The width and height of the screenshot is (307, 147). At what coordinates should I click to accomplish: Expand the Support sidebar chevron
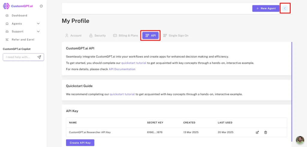pos(38,31)
